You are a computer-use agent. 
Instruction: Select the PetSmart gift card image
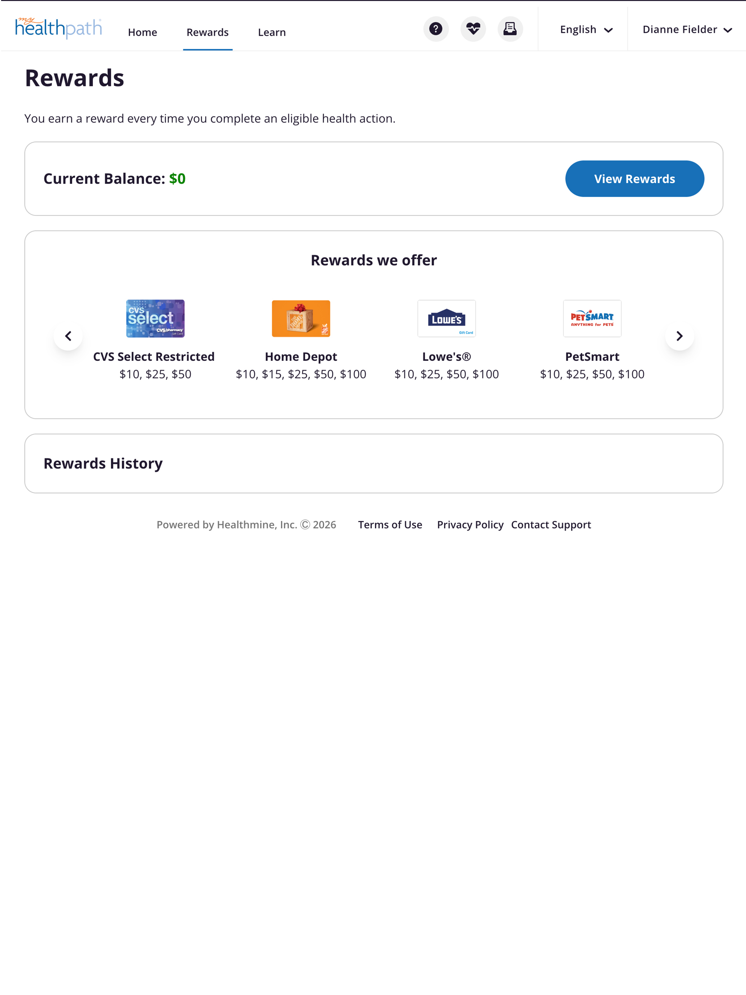click(x=592, y=319)
